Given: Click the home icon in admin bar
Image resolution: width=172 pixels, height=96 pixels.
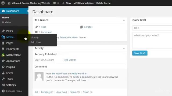Looking at the screenshot, I should pyautogui.click(x=9, y=3).
